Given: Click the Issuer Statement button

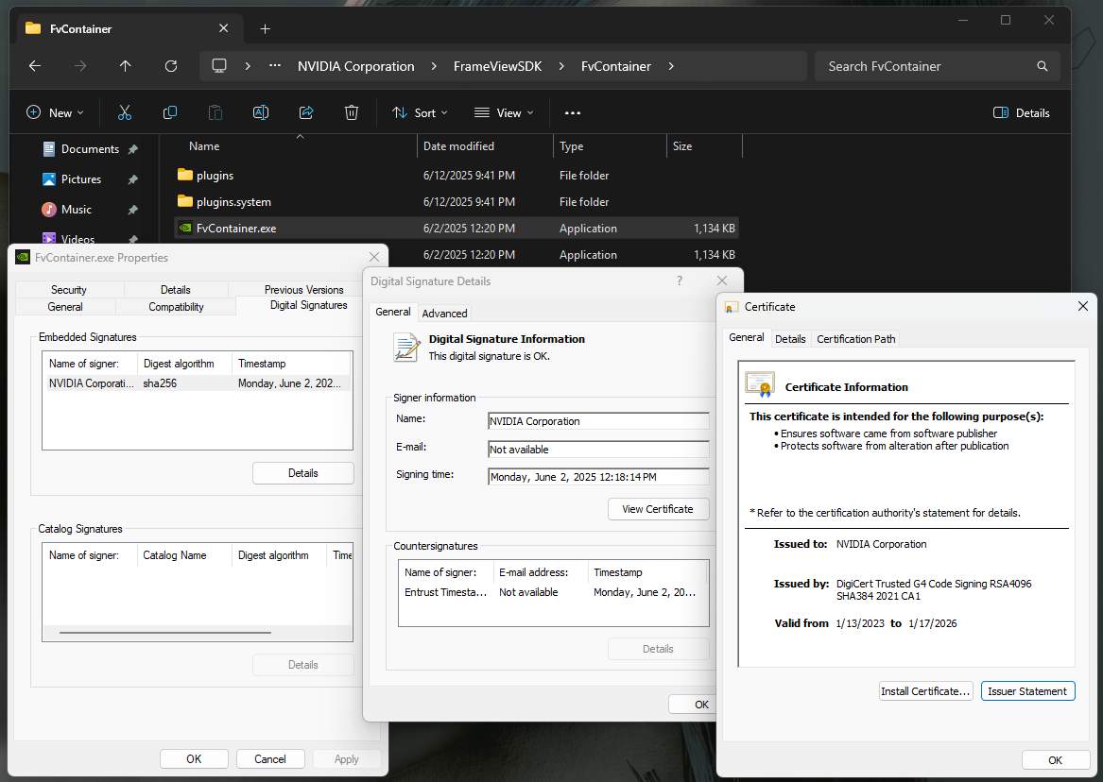Looking at the screenshot, I should tap(1027, 691).
